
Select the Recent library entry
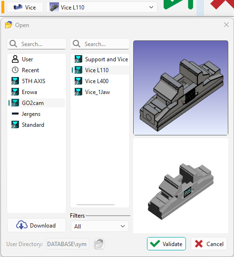37,70
